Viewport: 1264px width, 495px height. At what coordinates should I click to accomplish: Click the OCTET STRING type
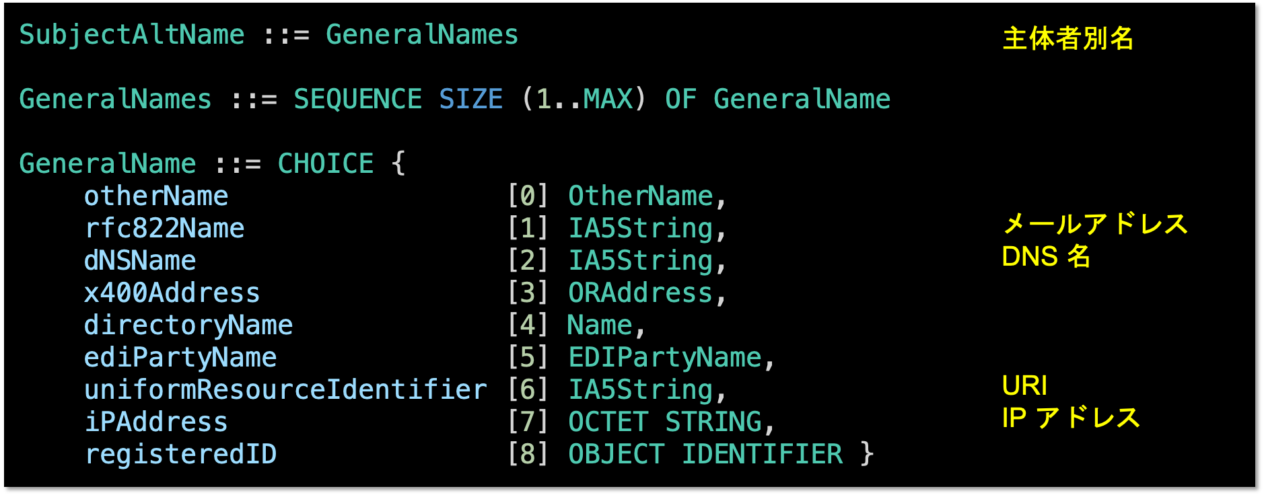click(x=671, y=422)
